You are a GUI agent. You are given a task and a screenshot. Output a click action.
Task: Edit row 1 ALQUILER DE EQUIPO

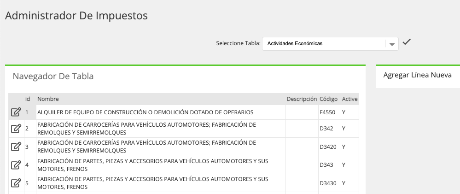coord(16,112)
